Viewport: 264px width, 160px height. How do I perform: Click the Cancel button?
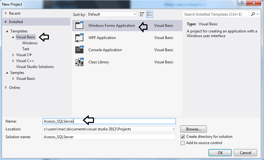[245, 153]
